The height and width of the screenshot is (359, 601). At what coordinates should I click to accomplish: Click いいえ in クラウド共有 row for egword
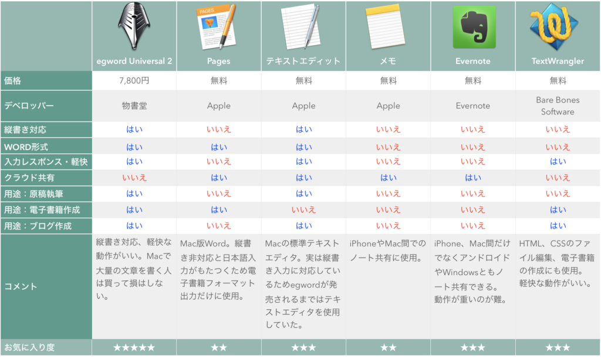tap(134, 178)
